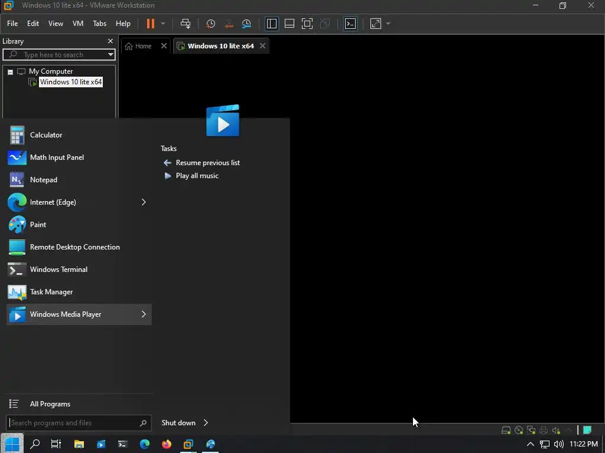Open Task Manager from Start menu
Viewport: 605px width, 453px height.
pyautogui.click(x=79, y=291)
